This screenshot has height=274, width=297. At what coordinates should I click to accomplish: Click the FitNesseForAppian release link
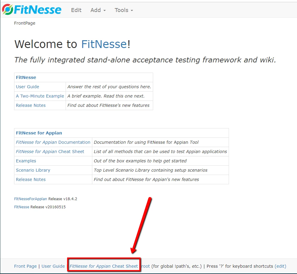[x=31, y=199]
